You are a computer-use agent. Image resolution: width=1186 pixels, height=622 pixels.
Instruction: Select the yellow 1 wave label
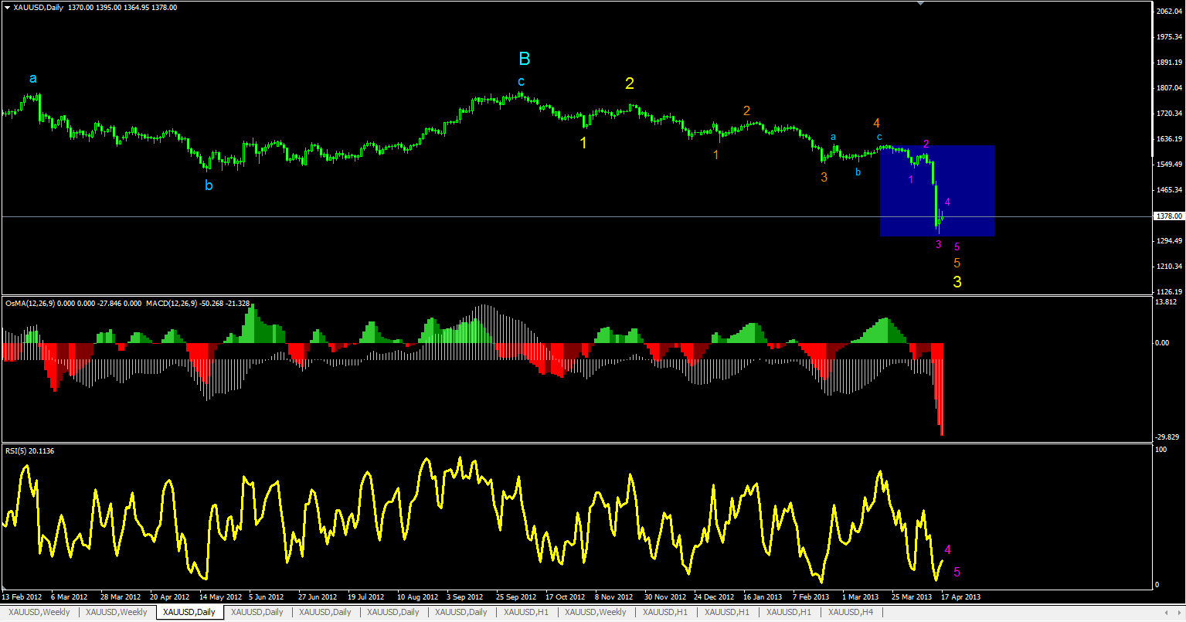584,142
